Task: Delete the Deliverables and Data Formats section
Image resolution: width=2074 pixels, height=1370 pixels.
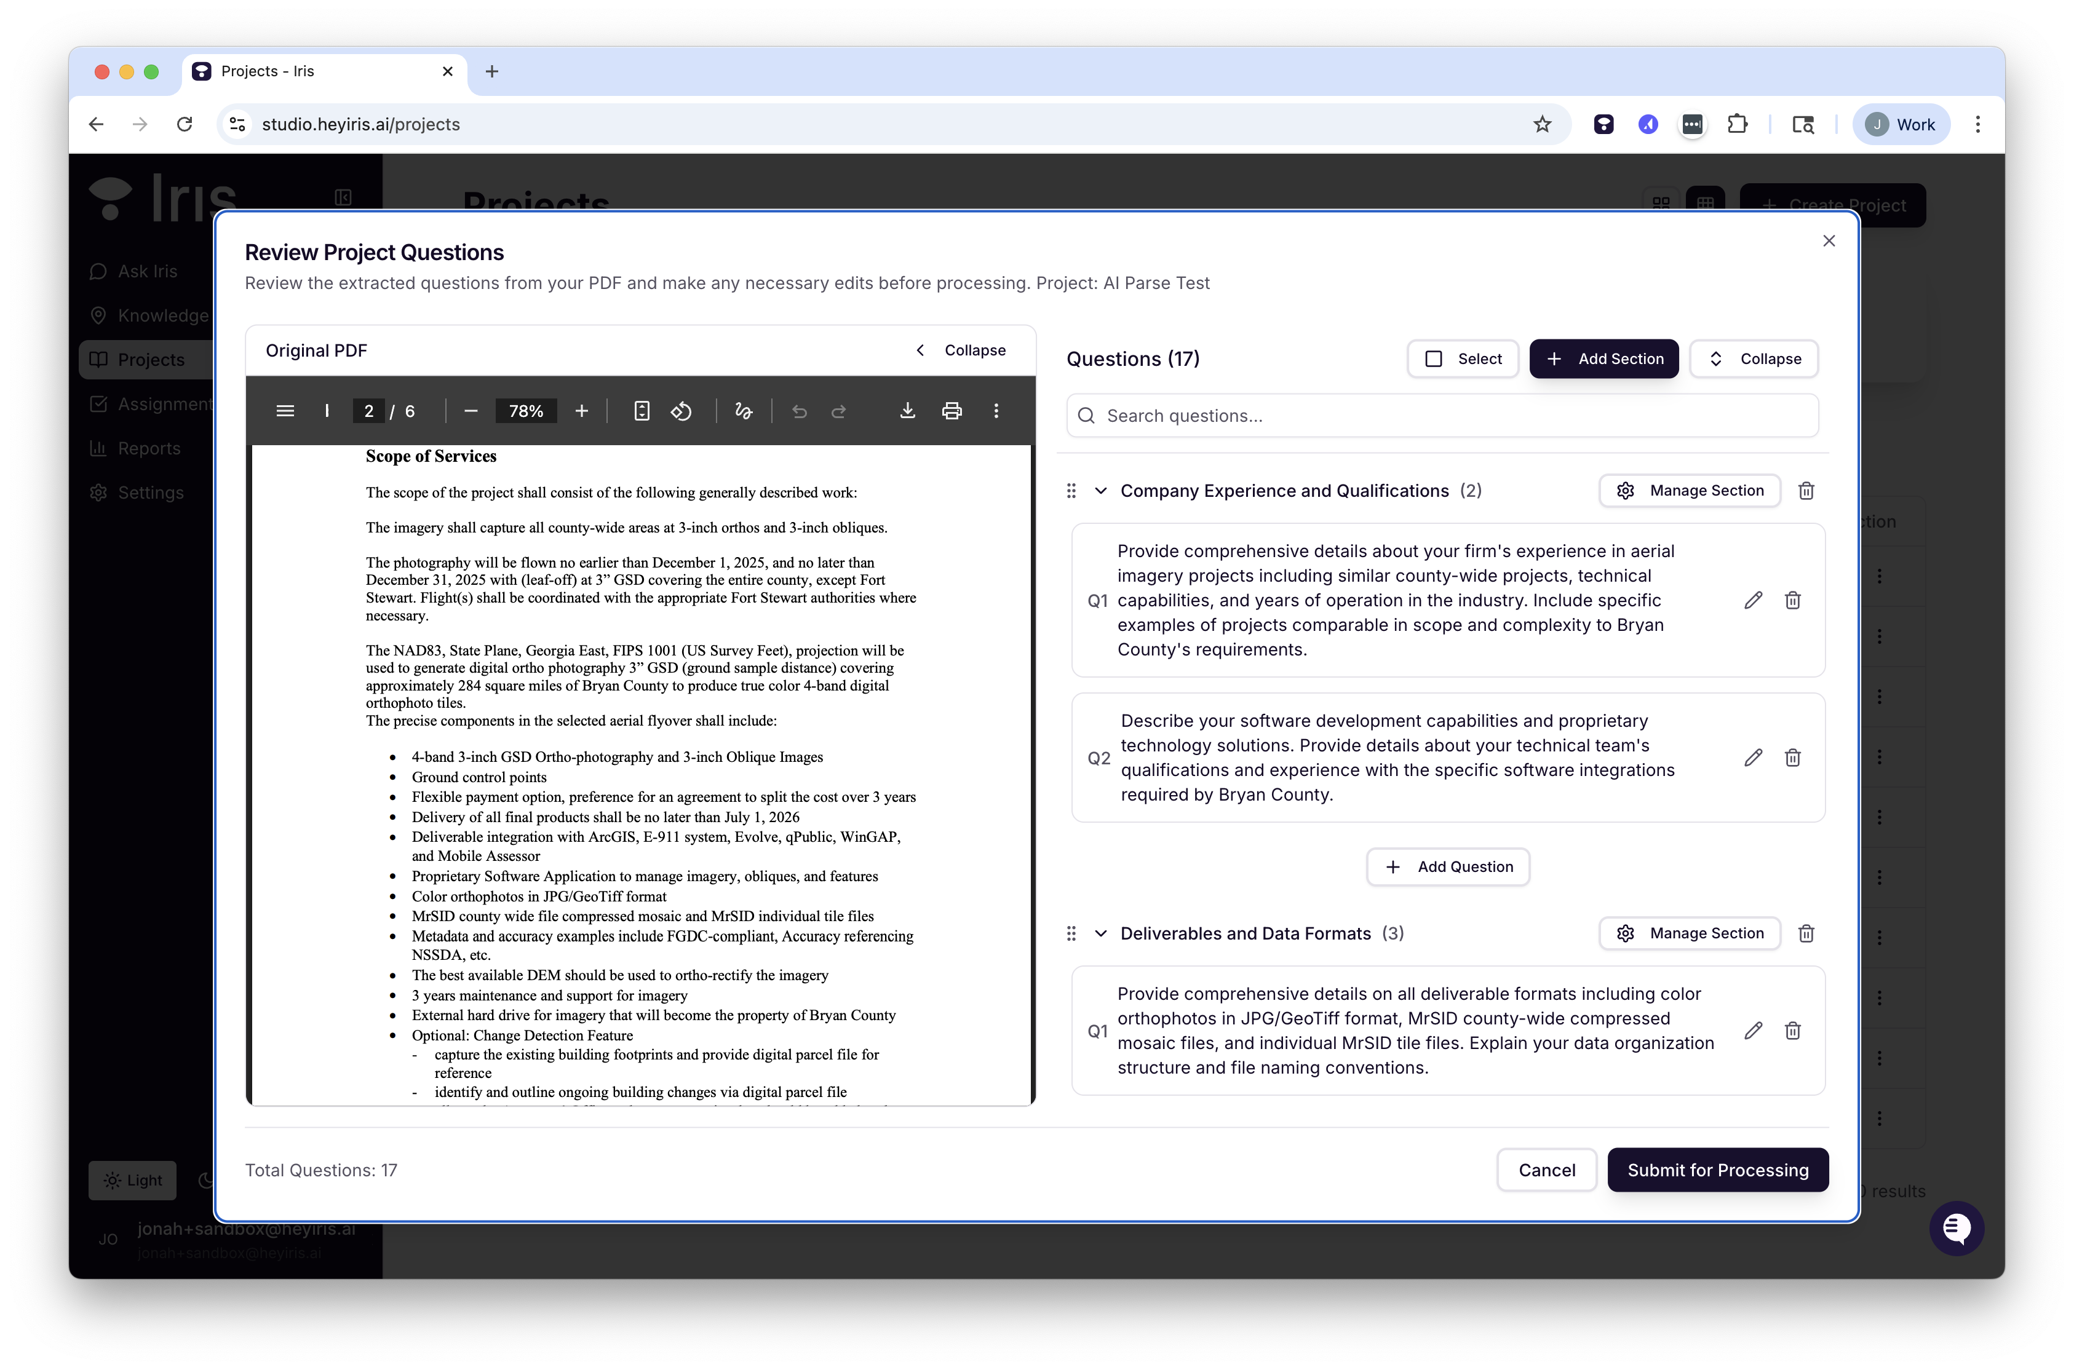Action: point(1806,933)
